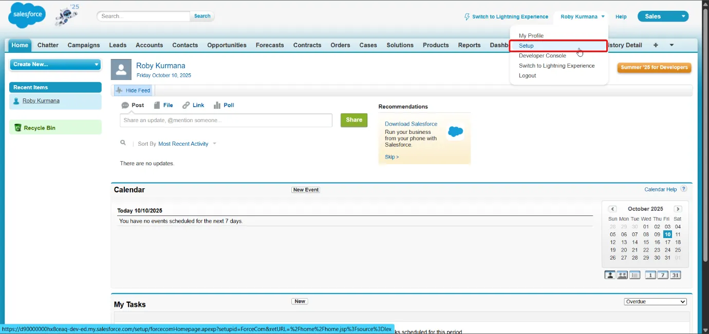Focus the global Search input field
Image resolution: width=709 pixels, height=334 pixels.
[x=144, y=16]
